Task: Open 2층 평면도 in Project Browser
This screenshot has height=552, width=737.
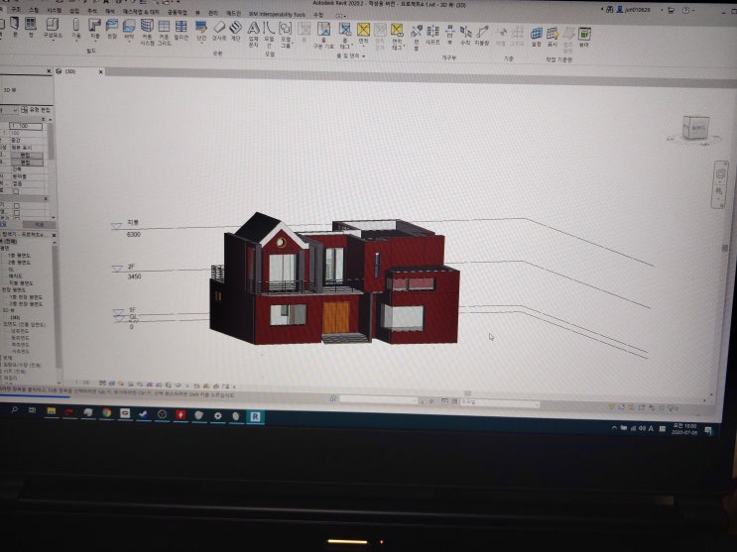Action: [x=19, y=263]
